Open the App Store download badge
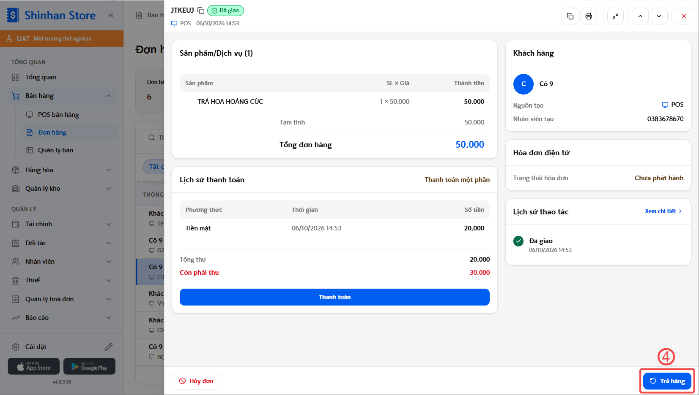The image size is (699, 395). pyautogui.click(x=34, y=366)
